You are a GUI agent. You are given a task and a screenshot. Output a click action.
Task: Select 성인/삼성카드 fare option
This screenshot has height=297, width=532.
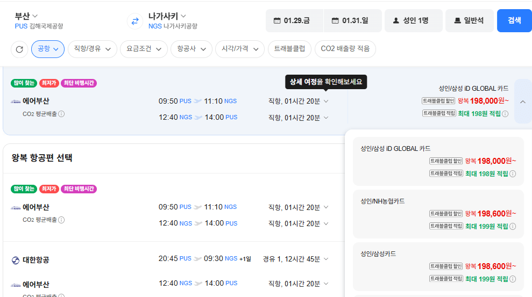pos(438,266)
